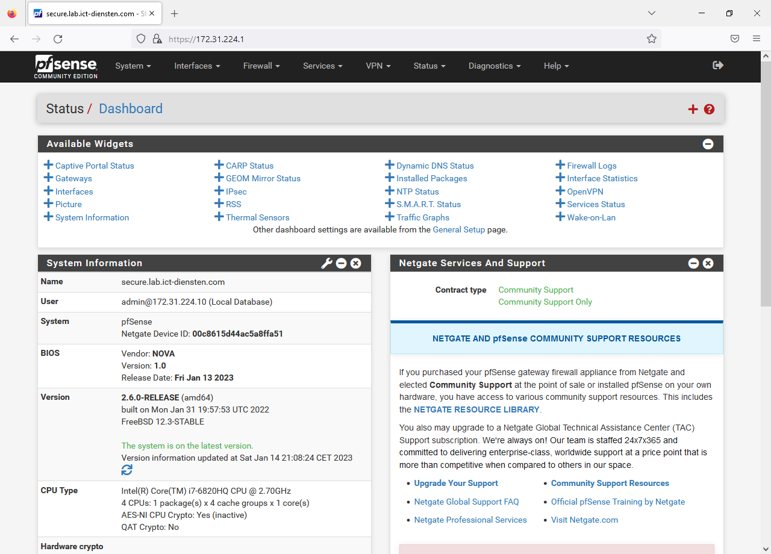Open a new browser tab
The image size is (771, 554).
pyautogui.click(x=175, y=13)
